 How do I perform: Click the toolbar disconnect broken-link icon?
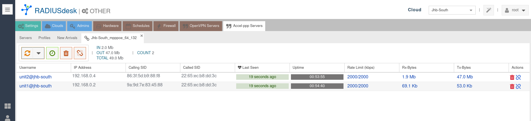(x=80, y=53)
